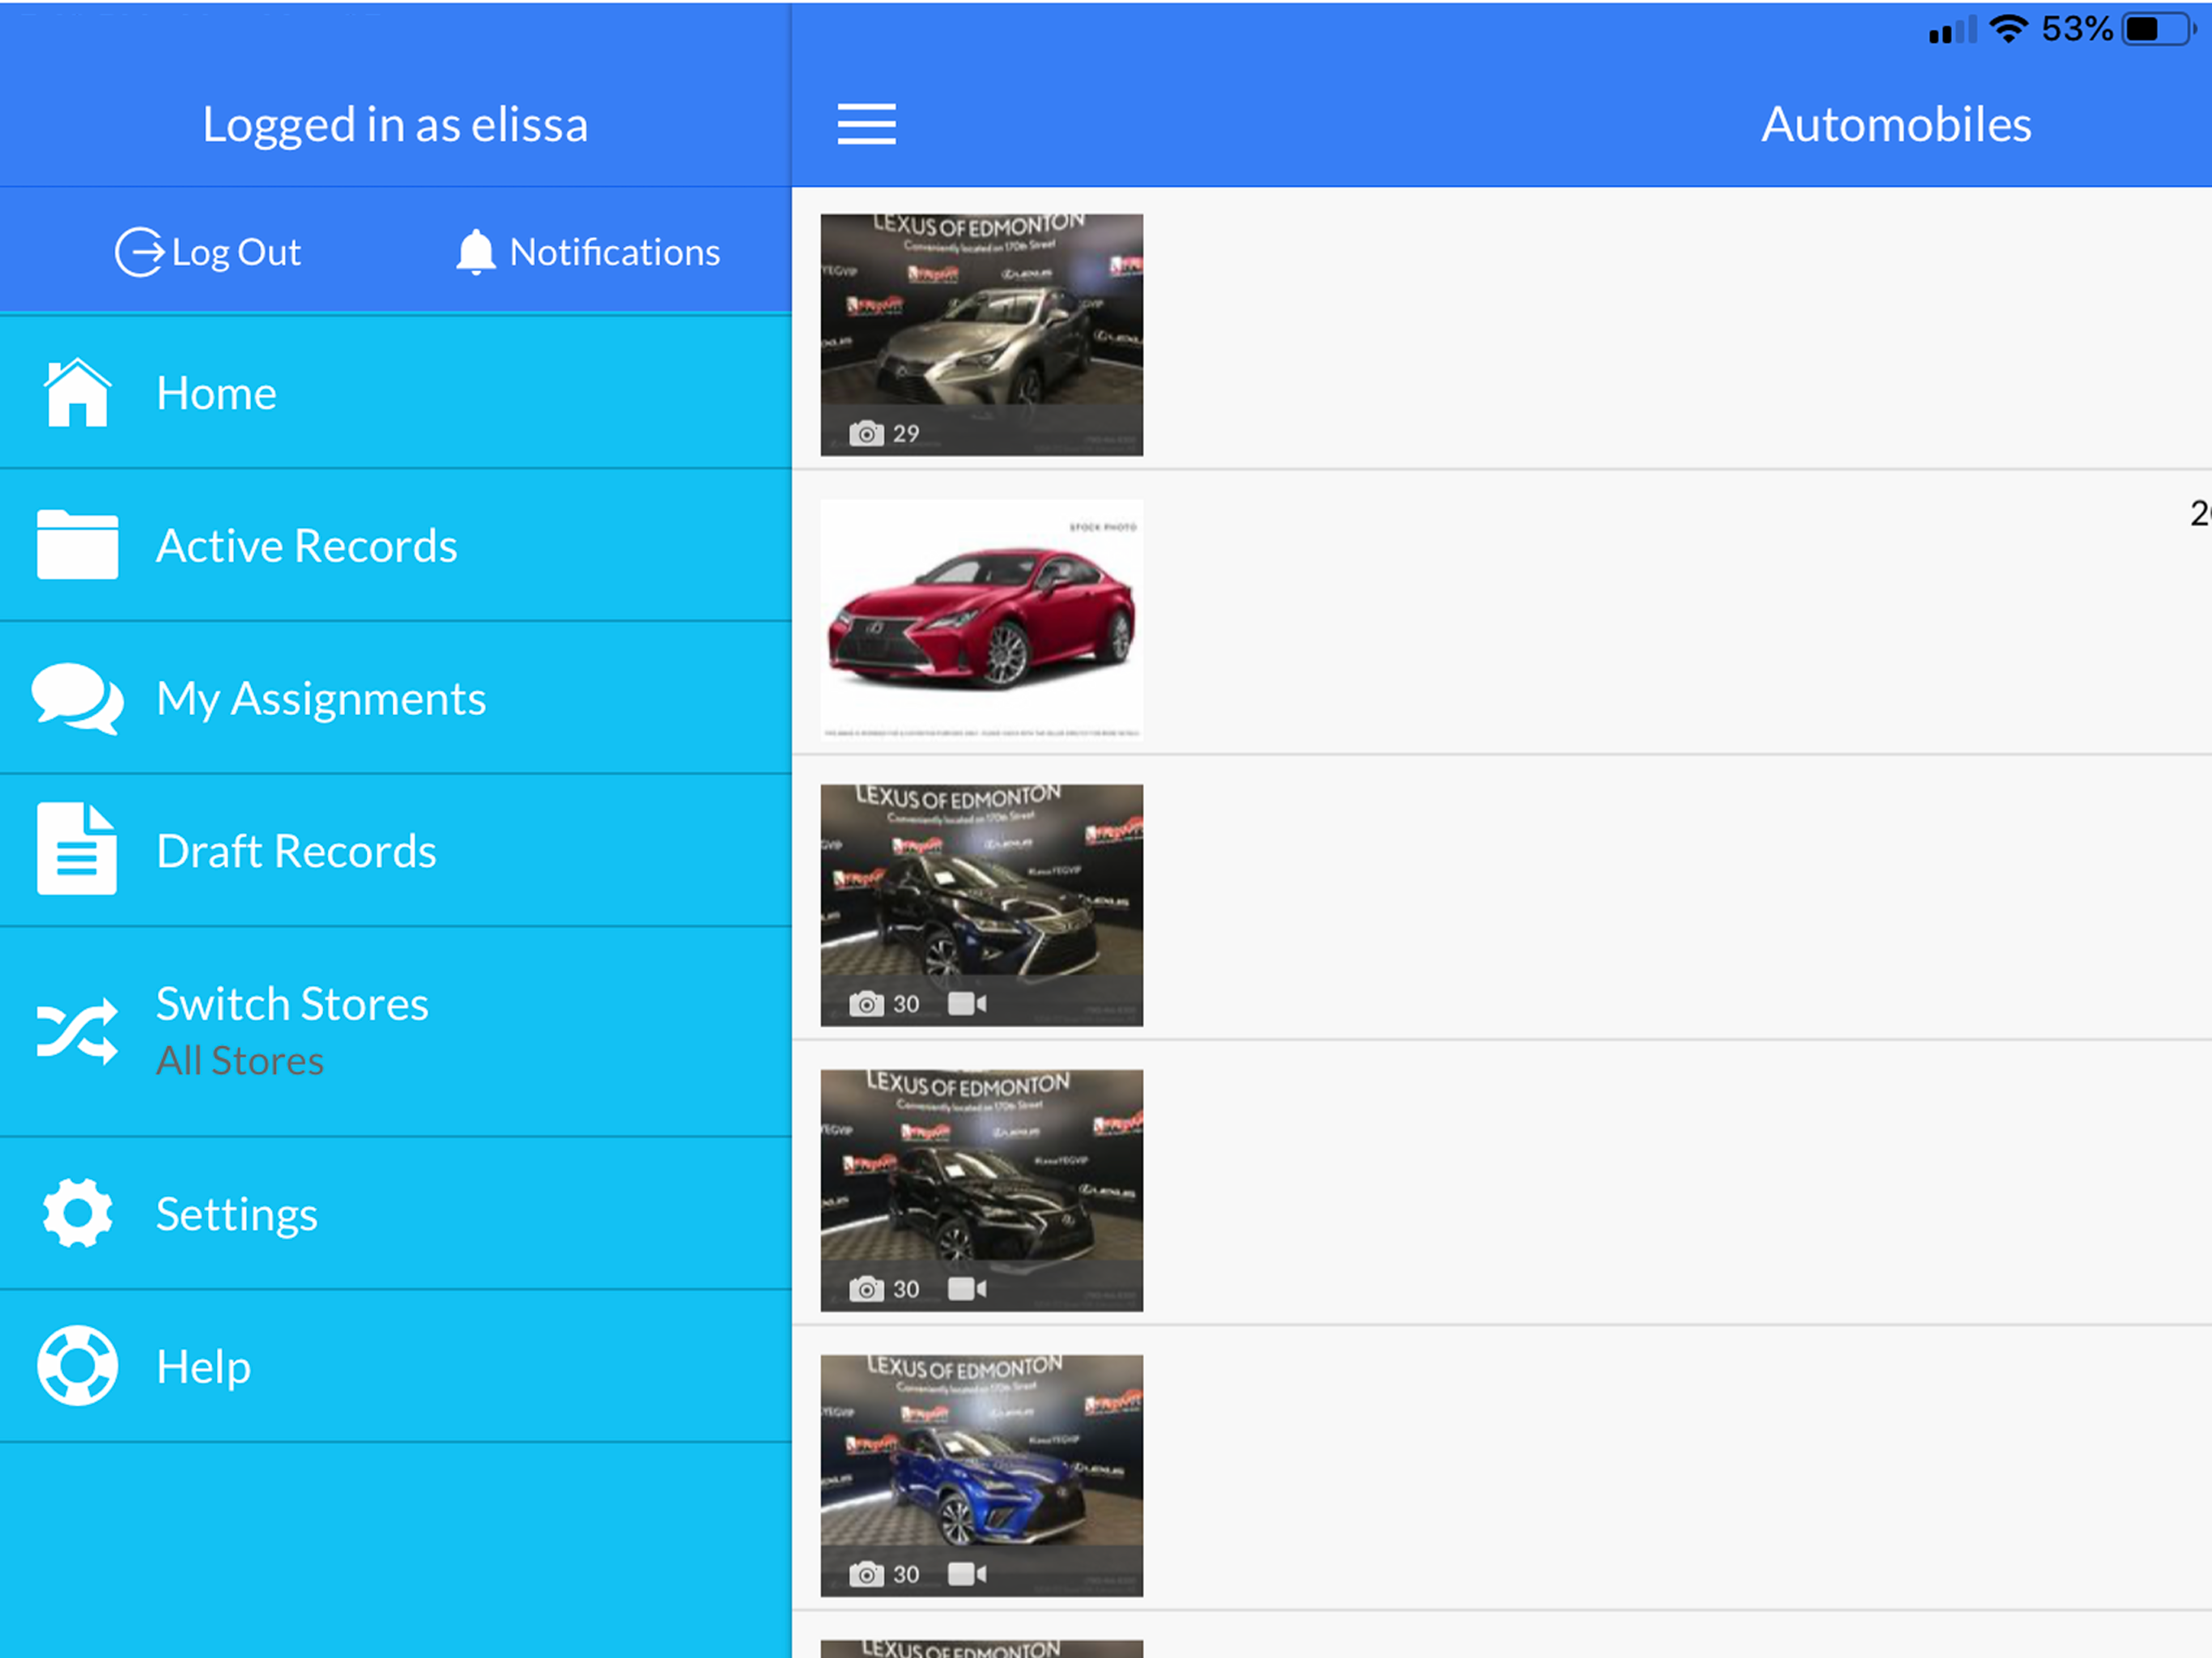Click the Draft Records document icon
This screenshot has width=2212, height=1658.
[77, 849]
